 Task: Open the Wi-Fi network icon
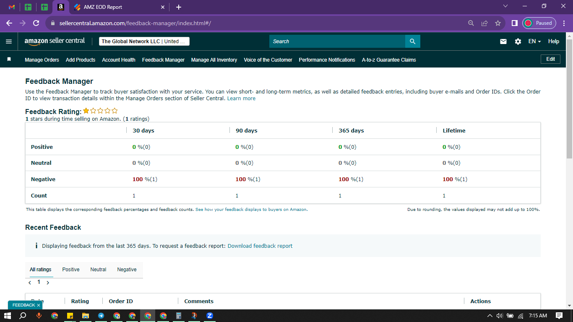tap(521, 316)
